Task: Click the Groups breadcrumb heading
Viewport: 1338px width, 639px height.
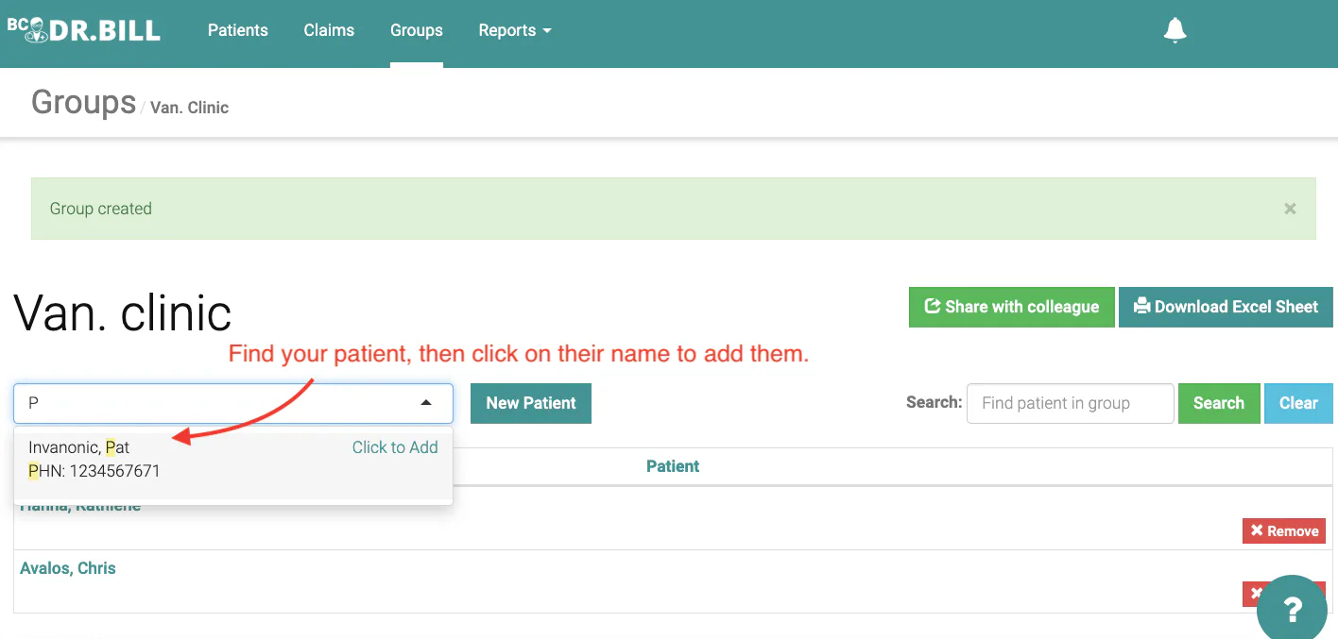Action: coord(83,102)
